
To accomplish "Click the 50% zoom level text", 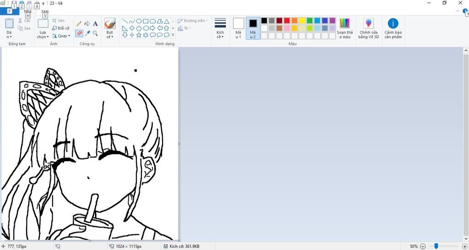I will click(414, 246).
